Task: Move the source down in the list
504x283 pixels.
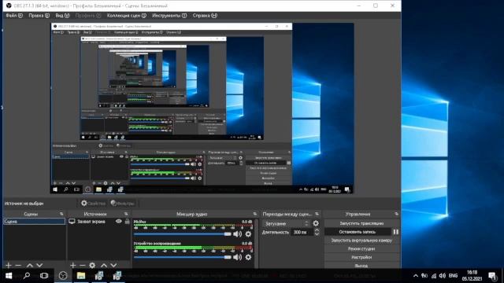Action: [x=113, y=266]
